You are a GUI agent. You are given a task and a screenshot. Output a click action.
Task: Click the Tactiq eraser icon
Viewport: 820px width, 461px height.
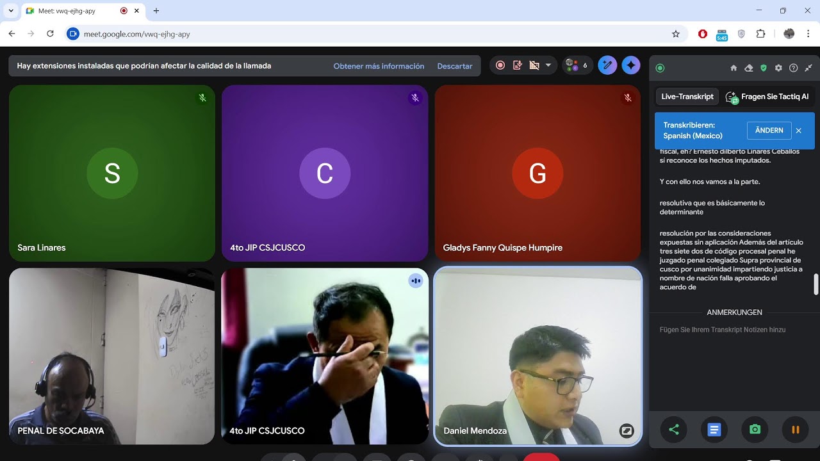coord(749,68)
